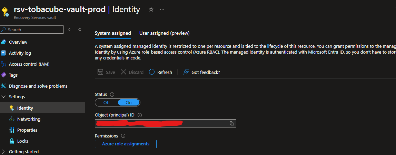
Task: Open the Got feedback? link
Action: tap(206, 72)
